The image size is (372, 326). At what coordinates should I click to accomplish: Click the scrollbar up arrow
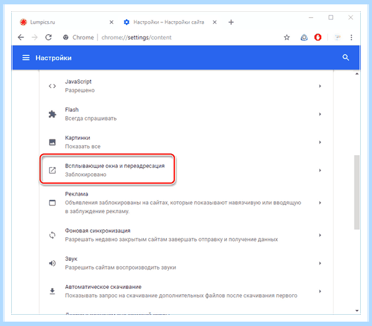(357, 74)
